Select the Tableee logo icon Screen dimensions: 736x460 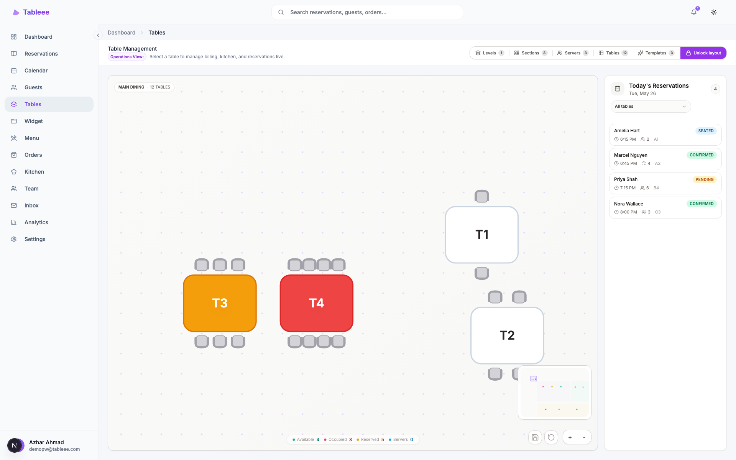pos(16,12)
